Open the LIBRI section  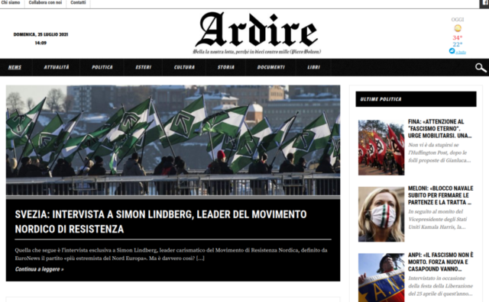click(x=313, y=67)
